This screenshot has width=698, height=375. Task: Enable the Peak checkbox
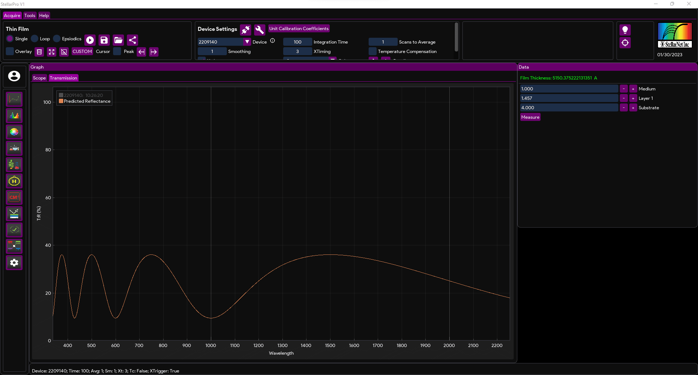coord(117,51)
